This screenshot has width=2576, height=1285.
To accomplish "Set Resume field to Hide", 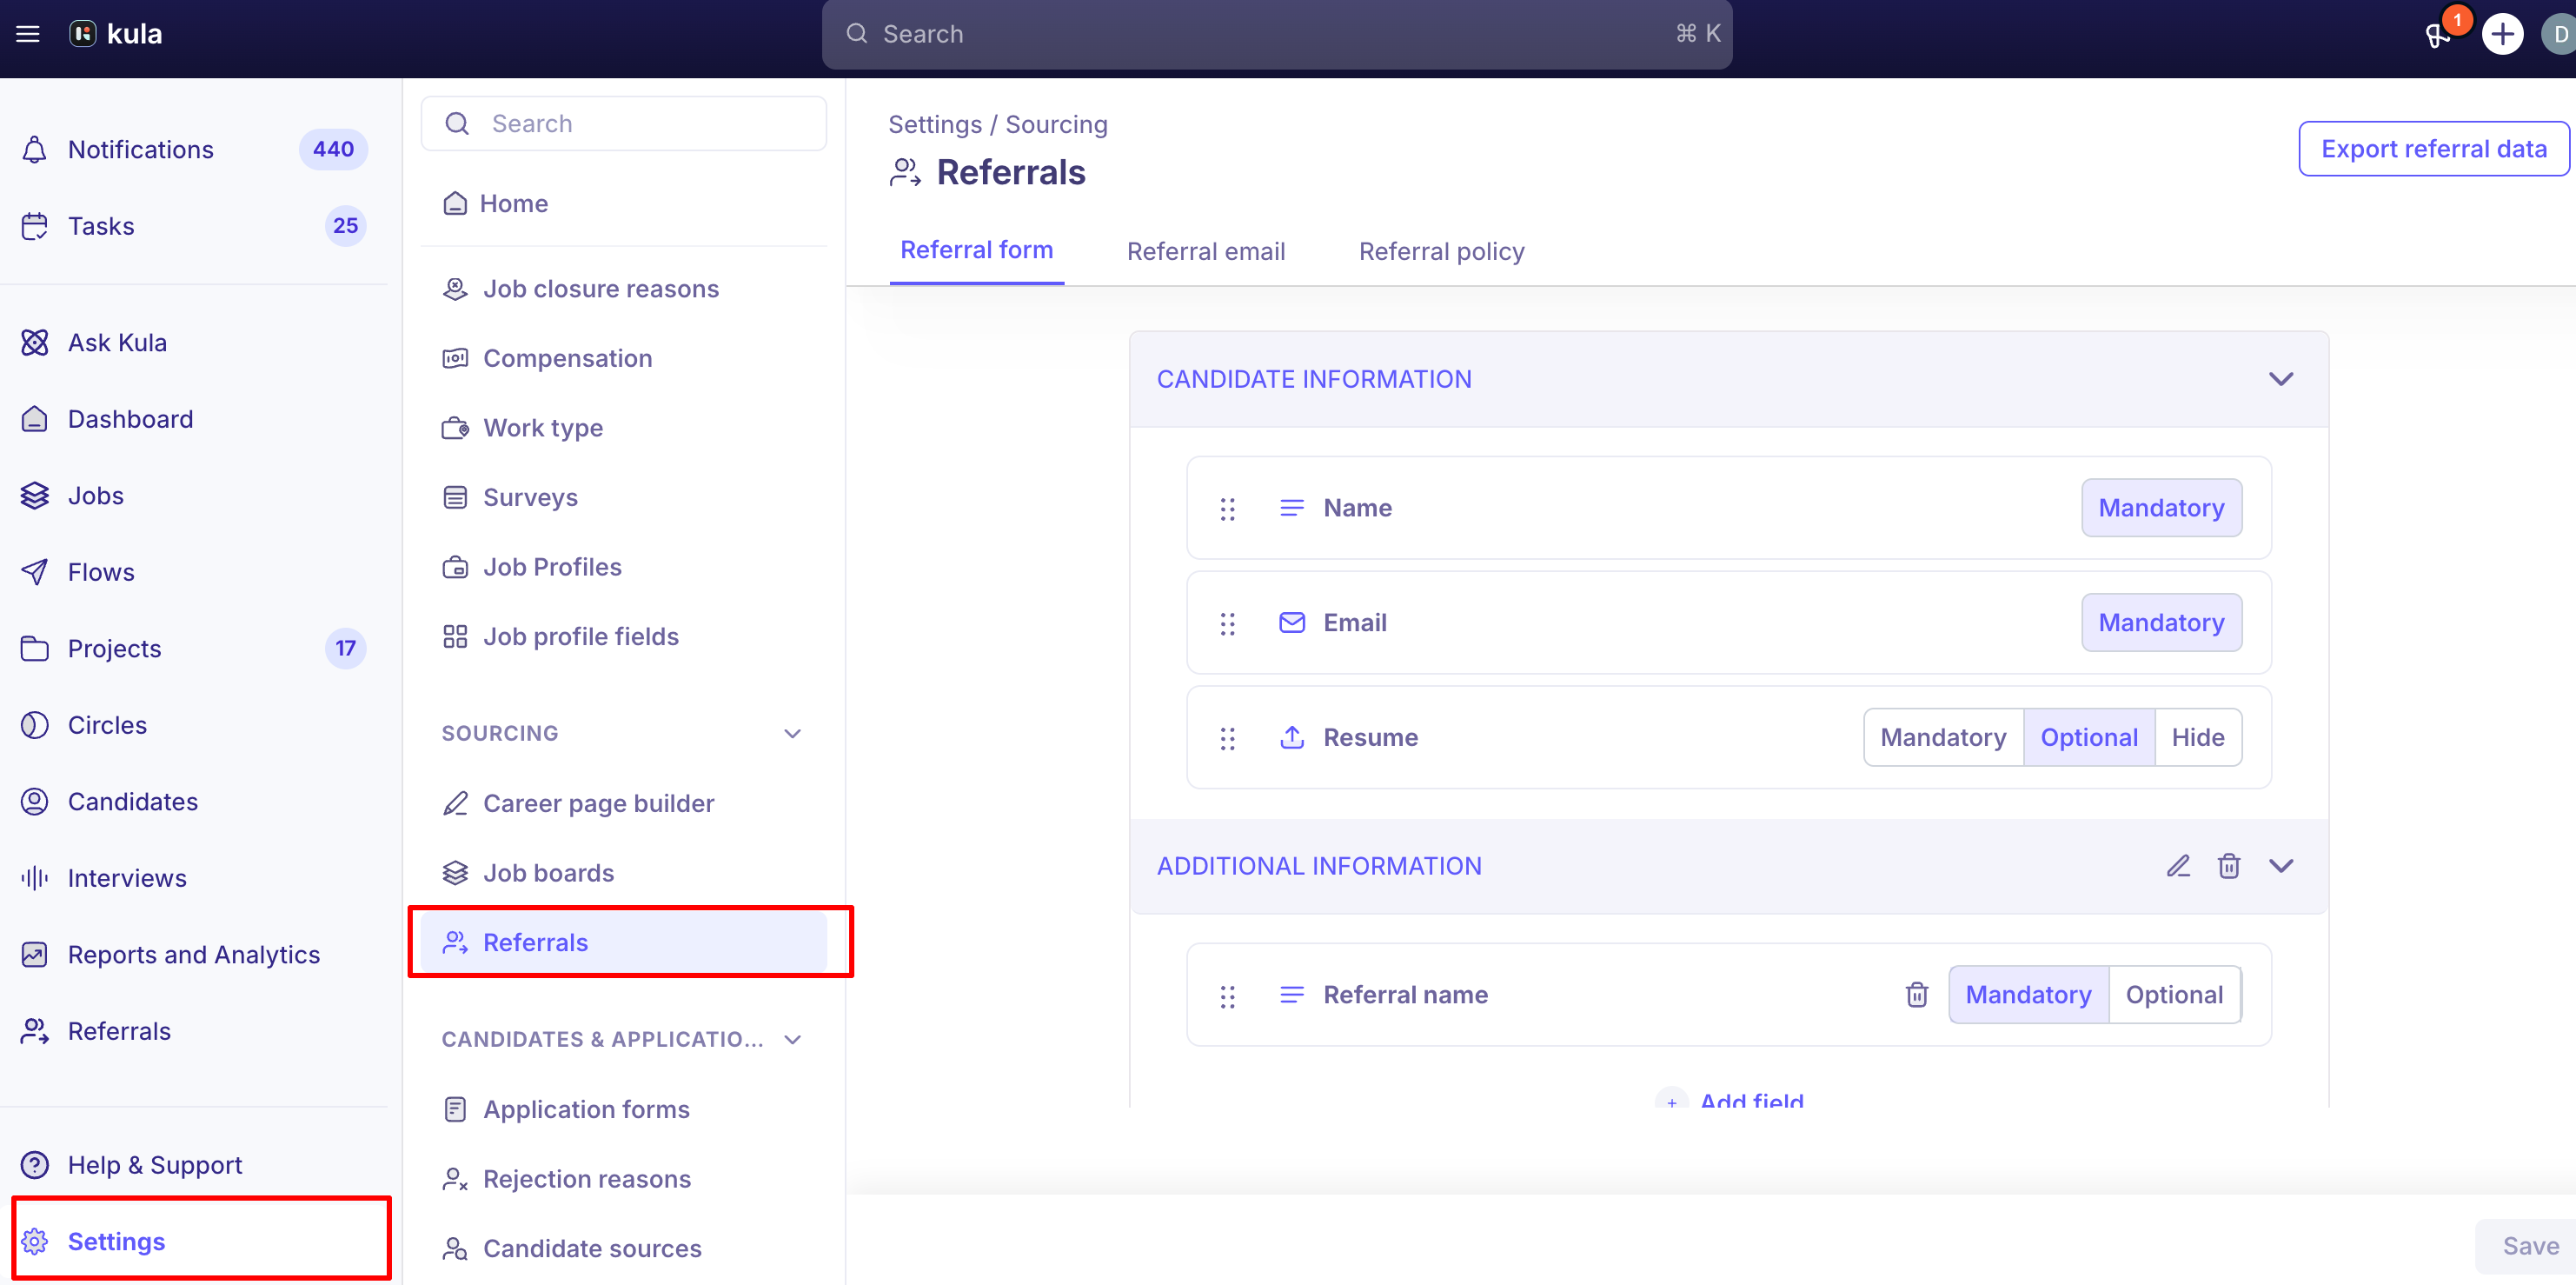I will coord(2198,738).
